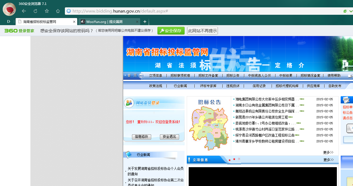Open announcement 衡阳远景钨业有限责任公司安全生产指挥
The image size is (353, 186).
[x=267, y=111]
